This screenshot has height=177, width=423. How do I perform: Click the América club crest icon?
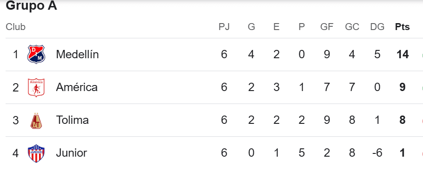(36, 87)
